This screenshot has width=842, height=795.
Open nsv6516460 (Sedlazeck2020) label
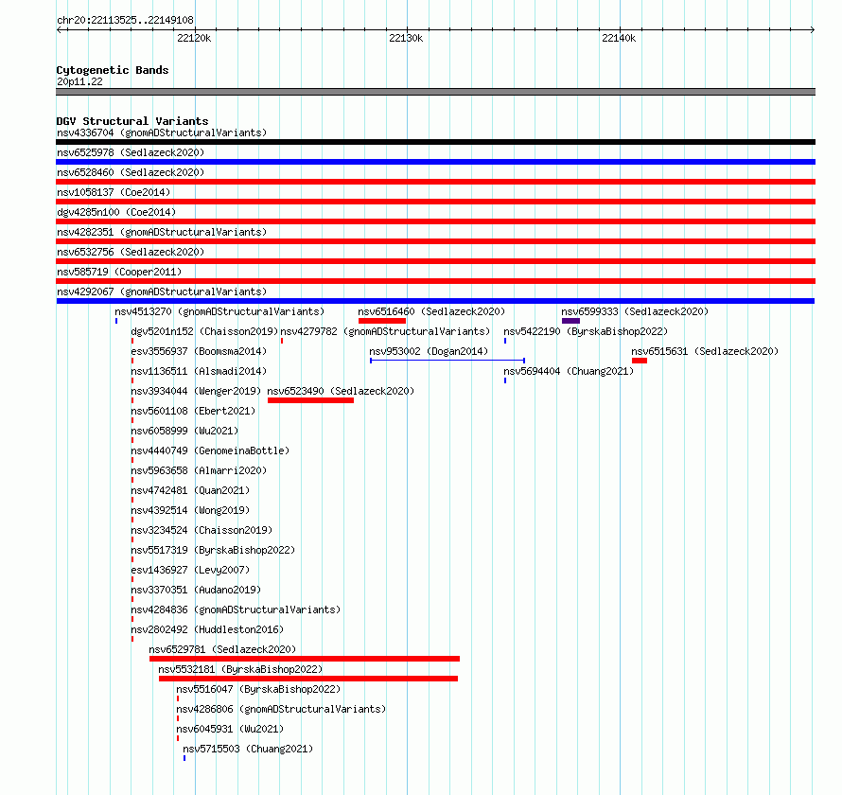431,311
